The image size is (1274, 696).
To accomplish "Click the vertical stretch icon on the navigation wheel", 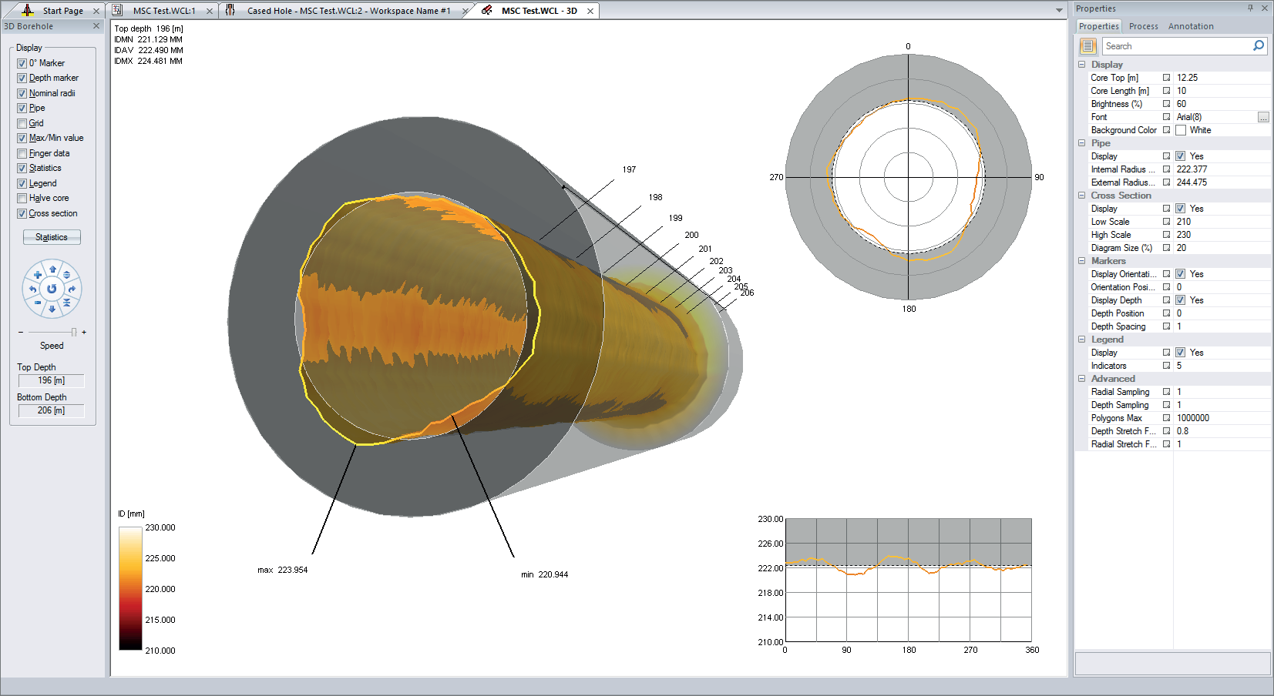I will [68, 275].
